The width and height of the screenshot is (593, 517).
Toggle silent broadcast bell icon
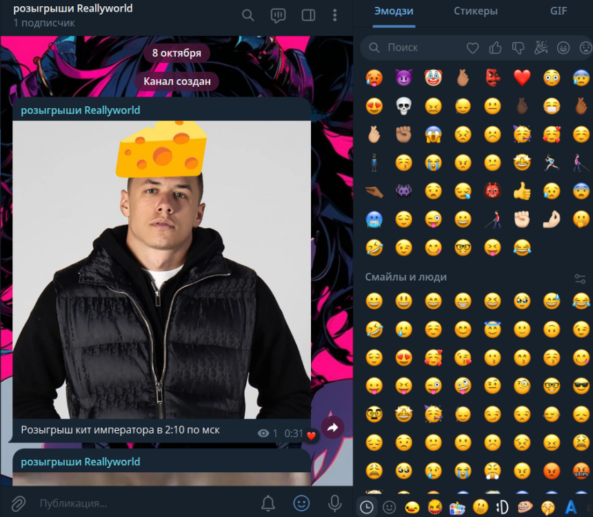(268, 503)
